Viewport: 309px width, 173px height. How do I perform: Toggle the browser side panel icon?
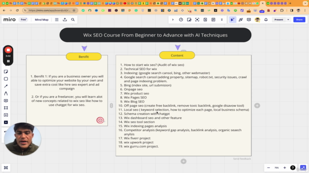[x=292, y=10]
